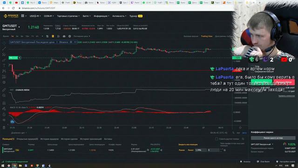Switch to the История транзакций tab
298x168 pixels.
click(91, 139)
